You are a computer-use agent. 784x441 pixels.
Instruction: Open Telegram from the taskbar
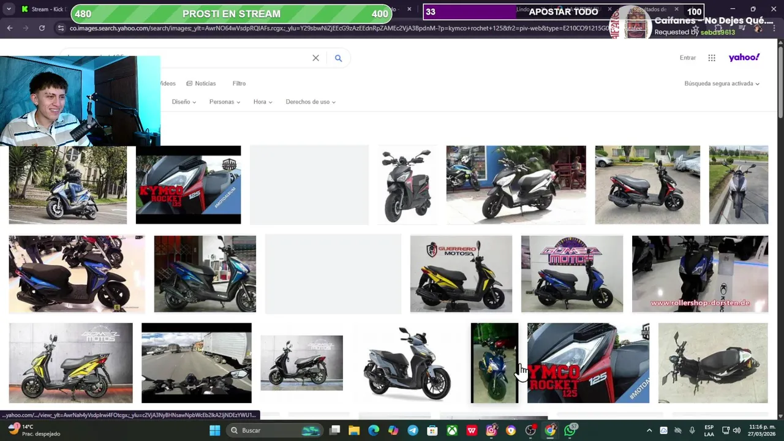point(413,431)
